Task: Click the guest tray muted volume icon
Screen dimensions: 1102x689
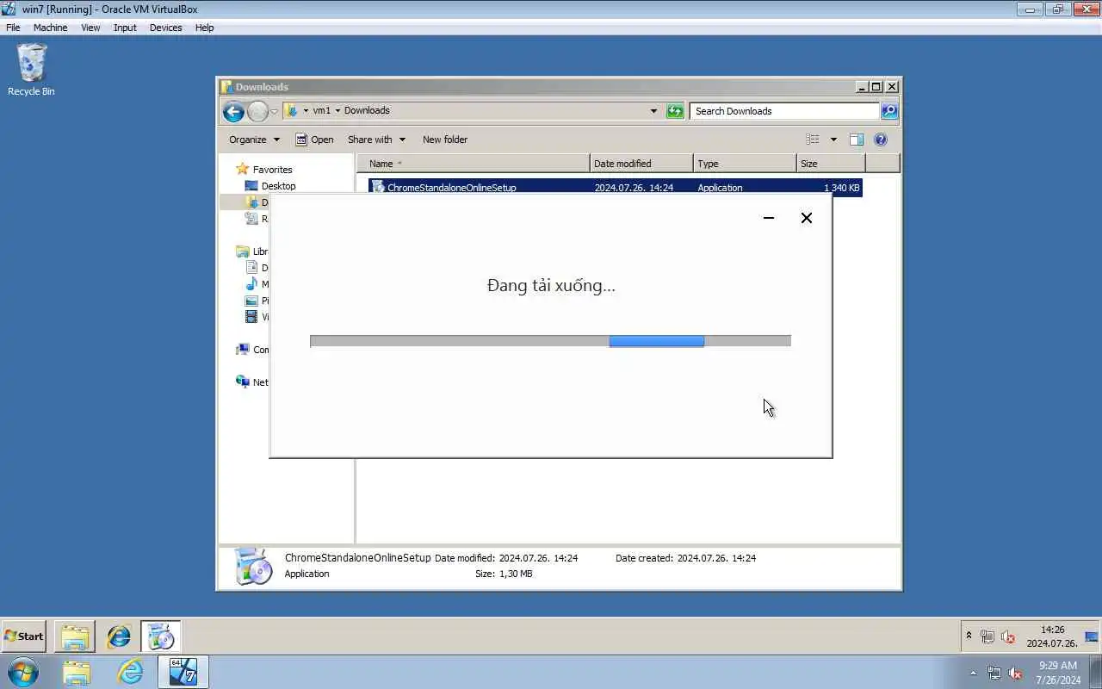Action: click(x=1008, y=637)
